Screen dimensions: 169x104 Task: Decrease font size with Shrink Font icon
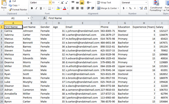[67, 3]
